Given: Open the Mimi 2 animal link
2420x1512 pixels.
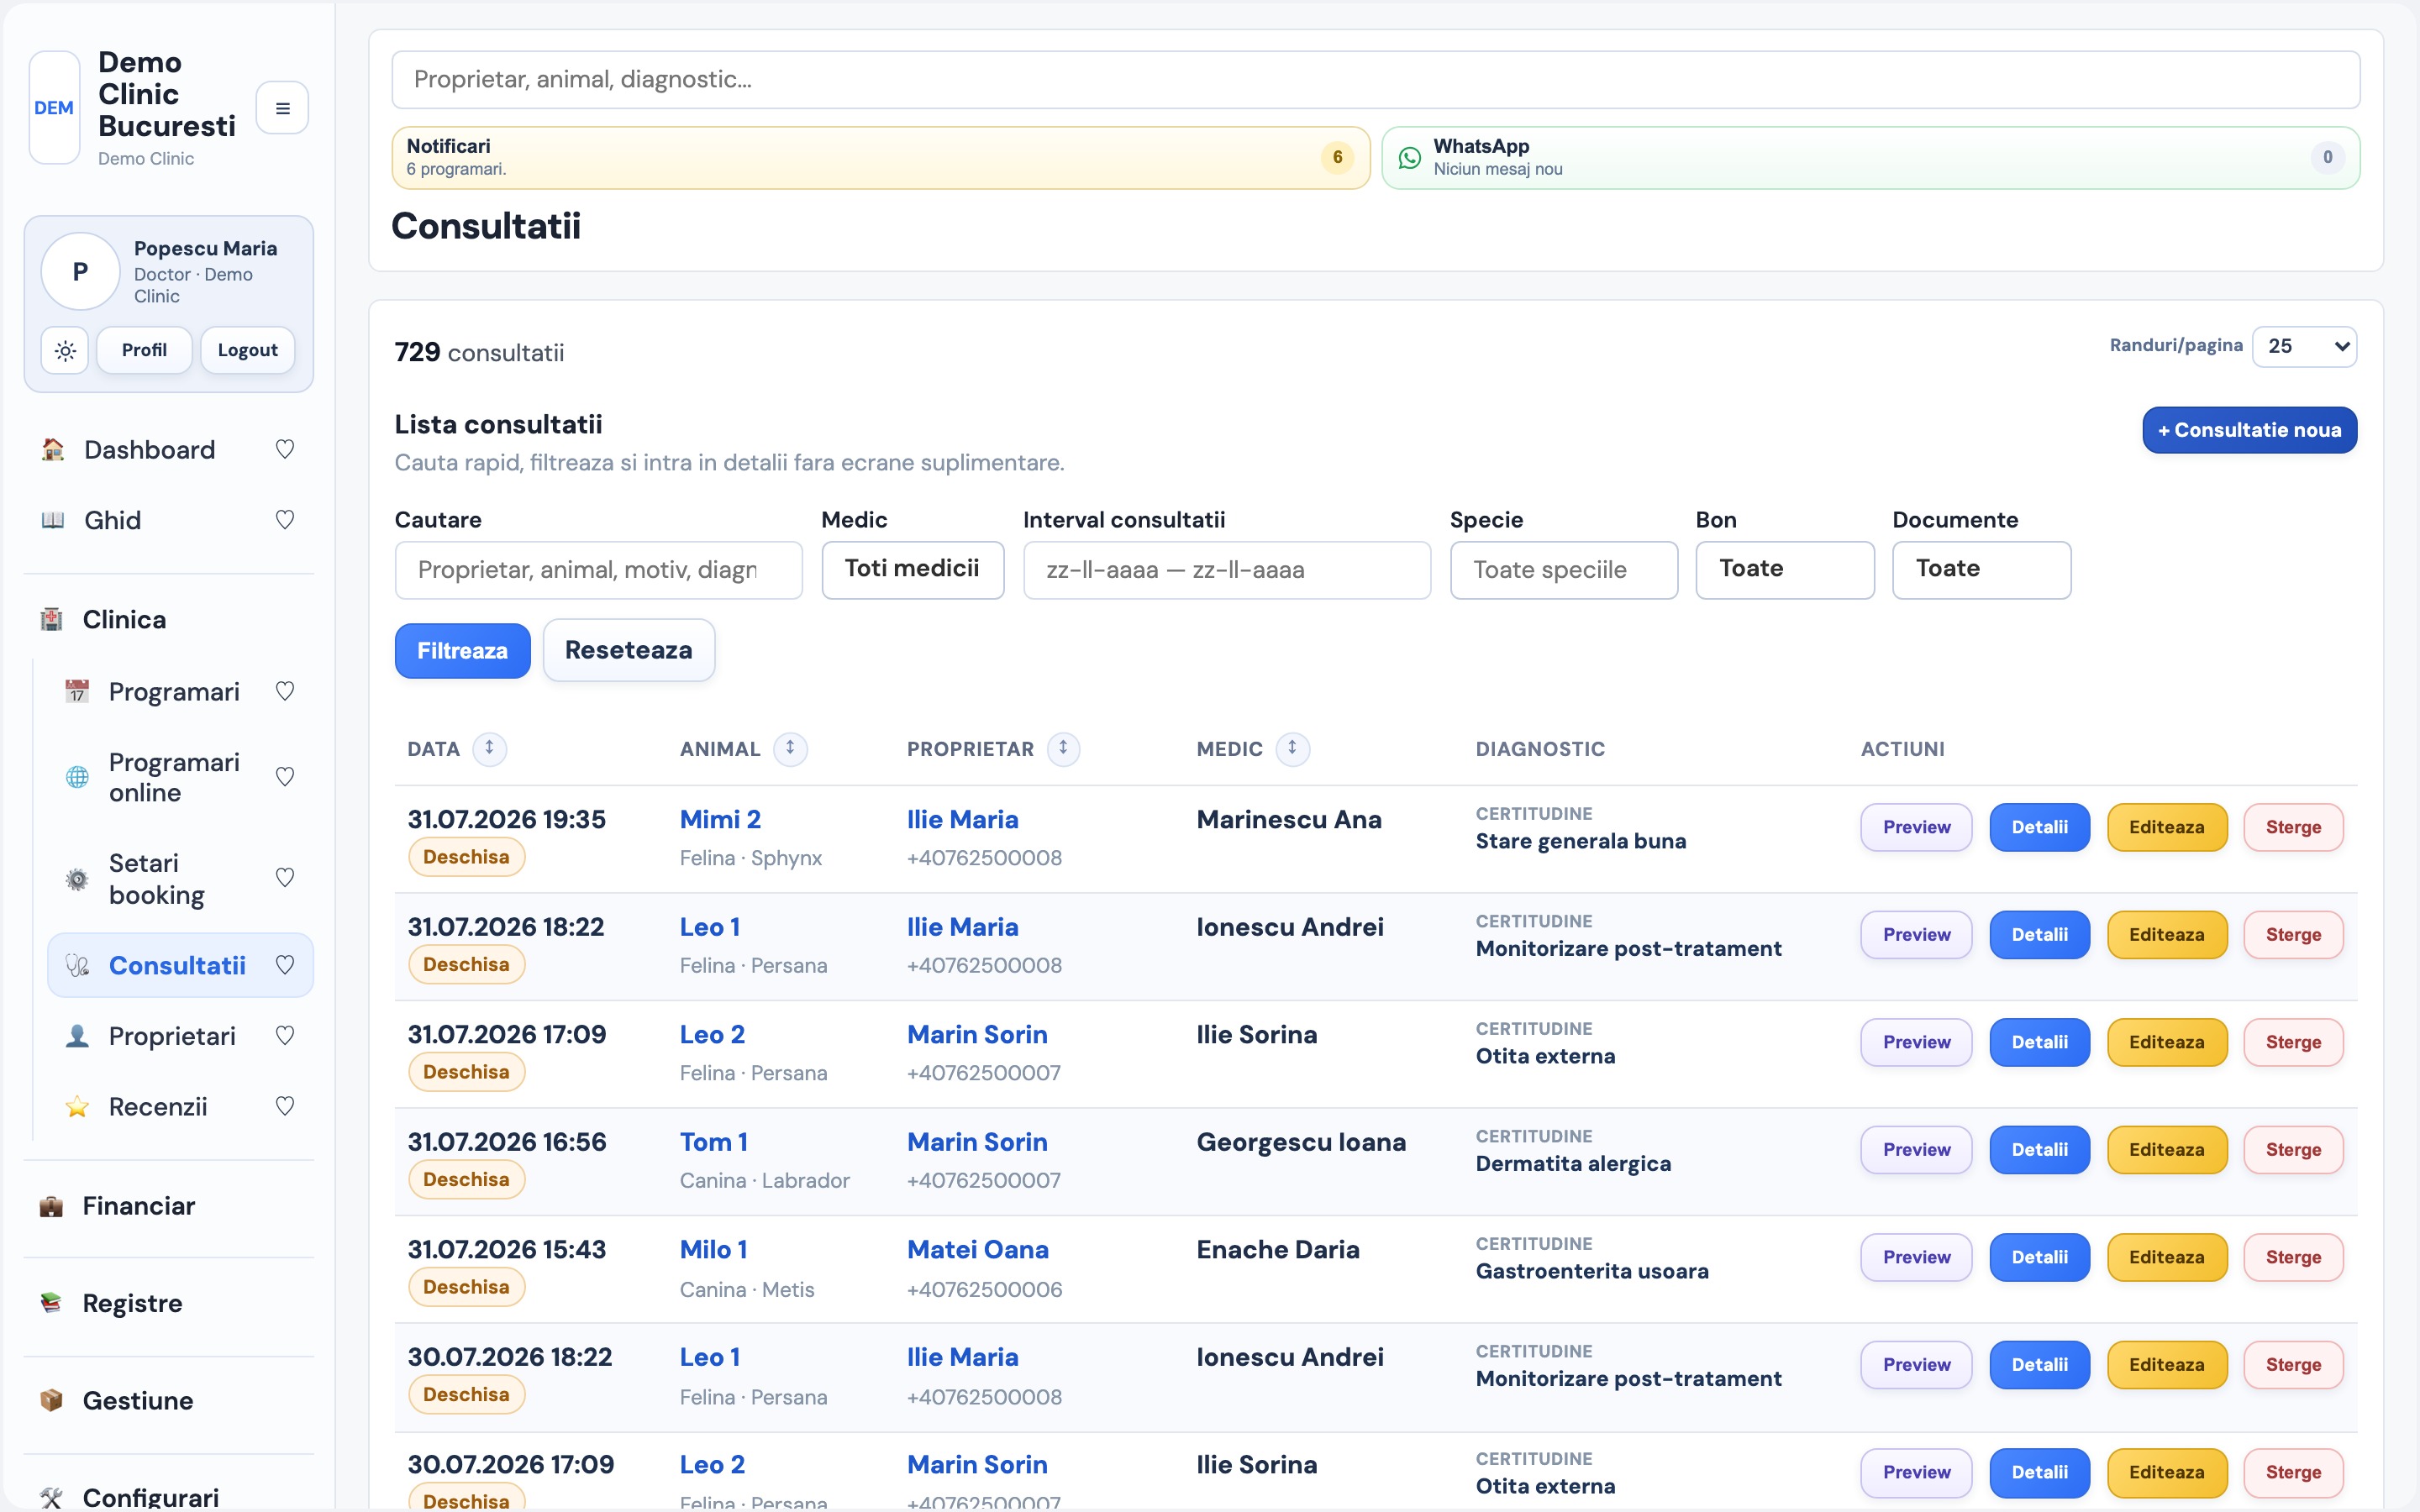Looking at the screenshot, I should tap(720, 820).
